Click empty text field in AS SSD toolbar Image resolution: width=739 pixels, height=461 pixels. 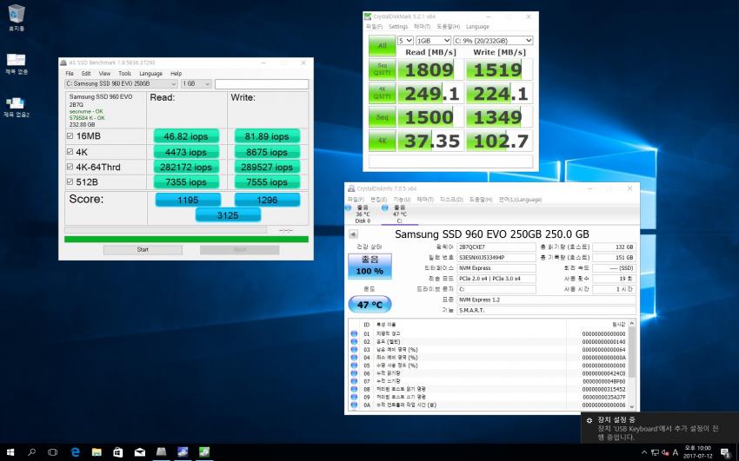click(x=262, y=83)
